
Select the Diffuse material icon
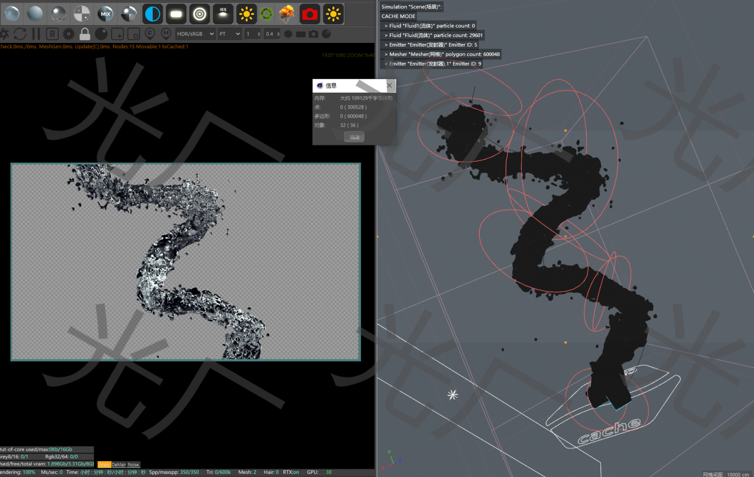(x=35, y=13)
